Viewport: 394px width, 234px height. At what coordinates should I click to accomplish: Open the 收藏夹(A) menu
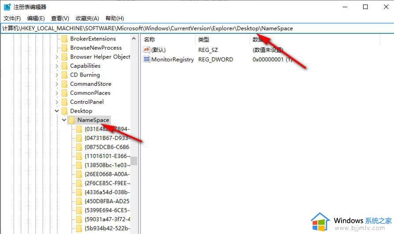coord(87,18)
